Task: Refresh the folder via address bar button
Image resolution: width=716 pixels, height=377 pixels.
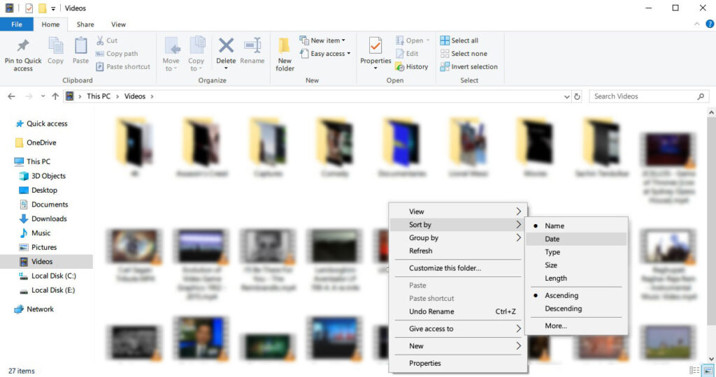Action: [577, 96]
